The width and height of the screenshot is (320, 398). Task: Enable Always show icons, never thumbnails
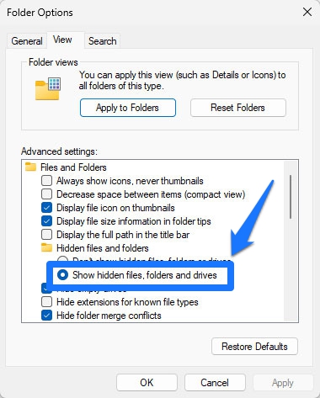tap(46, 181)
